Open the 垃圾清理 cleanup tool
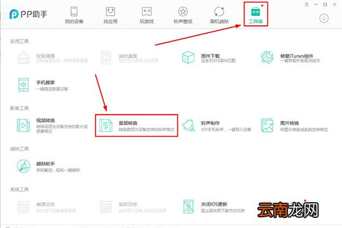 (x=53, y=58)
